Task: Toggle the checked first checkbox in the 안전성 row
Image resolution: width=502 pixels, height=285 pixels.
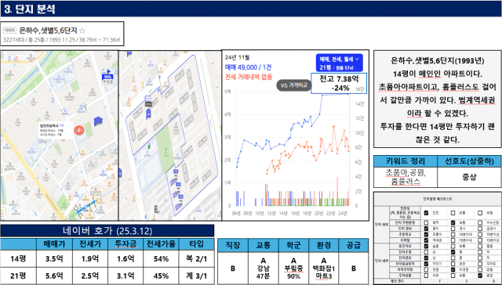Action: click(x=426, y=213)
